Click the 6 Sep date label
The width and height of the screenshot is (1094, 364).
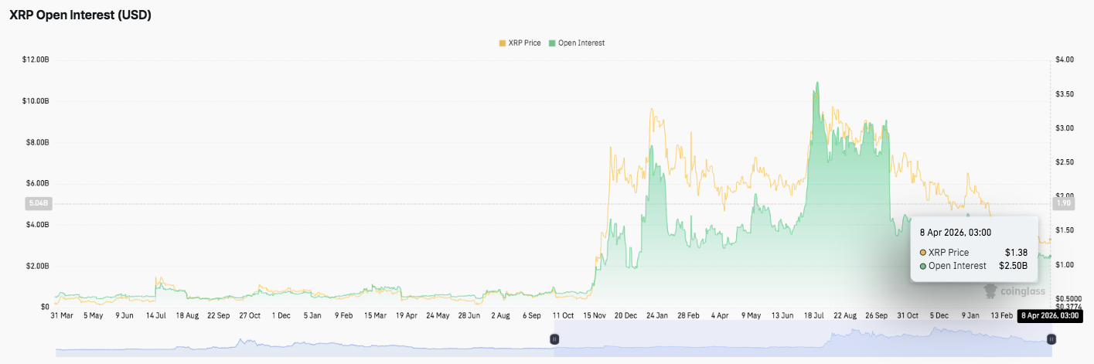tap(531, 315)
